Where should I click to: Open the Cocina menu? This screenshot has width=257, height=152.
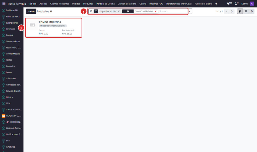(x=143, y=3)
